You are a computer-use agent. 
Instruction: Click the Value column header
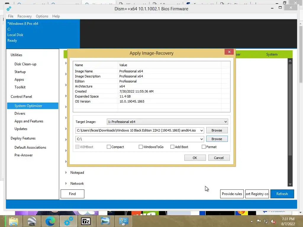pyautogui.click(x=169, y=65)
